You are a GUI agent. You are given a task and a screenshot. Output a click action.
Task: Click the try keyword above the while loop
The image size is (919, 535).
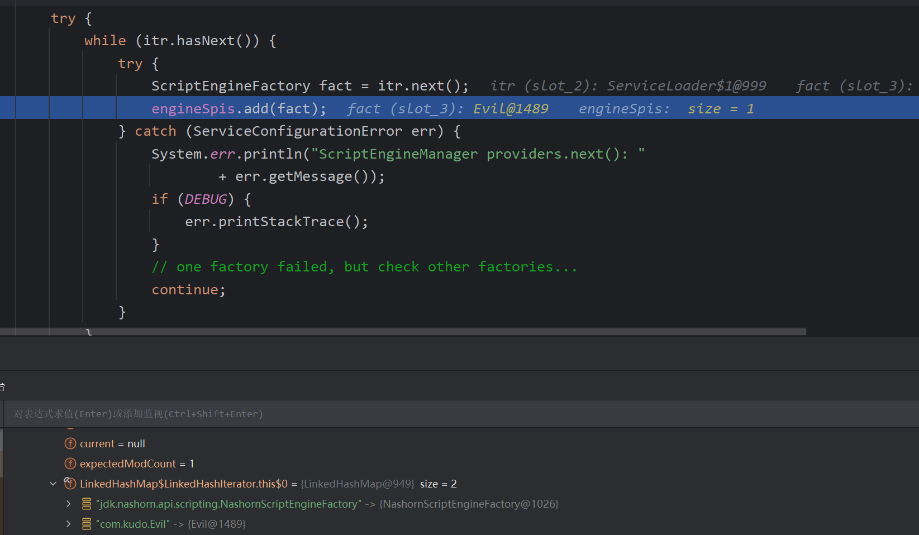63,18
